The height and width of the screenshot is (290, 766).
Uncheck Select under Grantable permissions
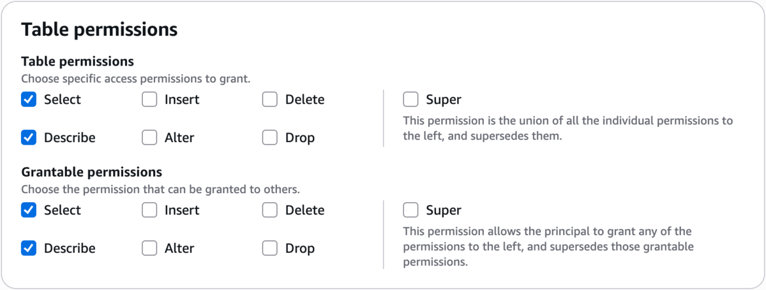(x=29, y=210)
